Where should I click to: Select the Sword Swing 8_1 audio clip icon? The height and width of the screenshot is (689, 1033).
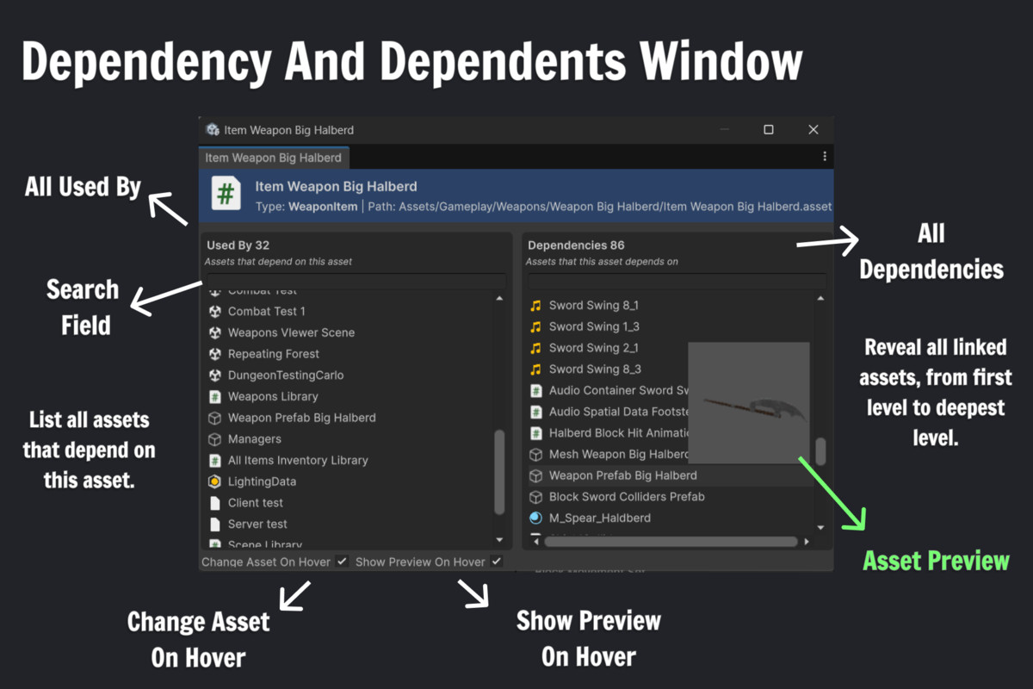pyautogui.click(x=535, y=305)
